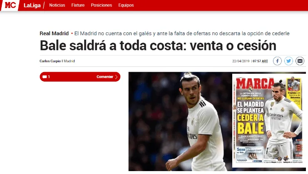This screenshot has height=174, width=308.
Task: Send article via email envelope icon
Action: tap(300, 61)
